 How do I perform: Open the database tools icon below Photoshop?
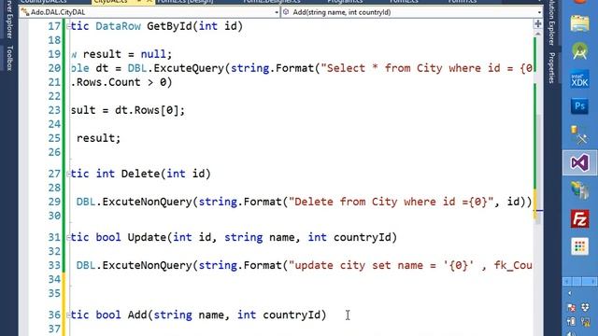[579, 134]
